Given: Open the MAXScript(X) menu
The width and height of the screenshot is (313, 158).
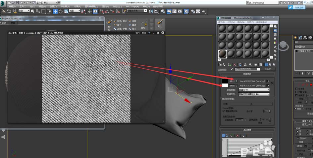Looking at the screenshot, I should tap(132, 6).
